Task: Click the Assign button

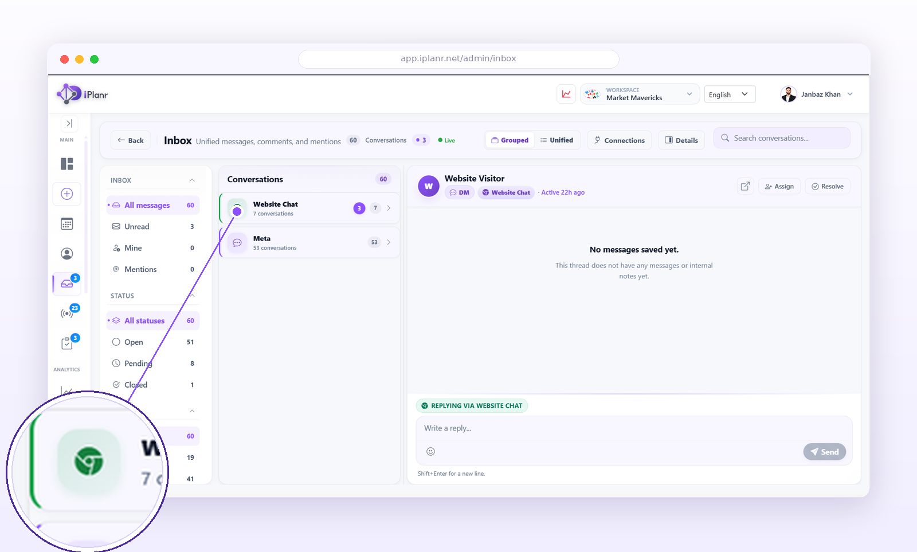Action: (x=779, y=186)
